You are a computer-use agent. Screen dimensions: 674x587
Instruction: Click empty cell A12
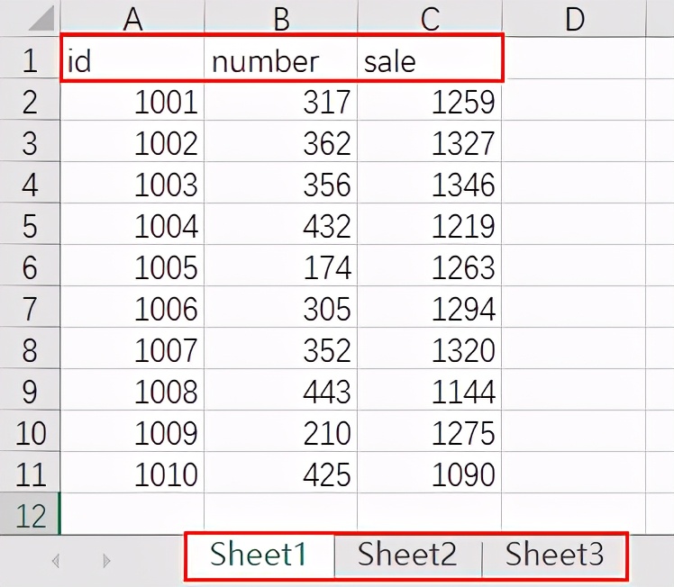[x=132, y=515]
